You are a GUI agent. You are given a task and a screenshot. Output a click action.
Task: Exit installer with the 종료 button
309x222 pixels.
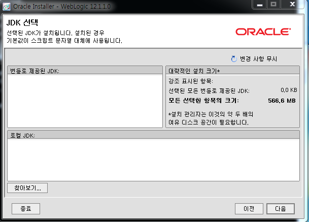pyautogui.click(x=26, y=209)
